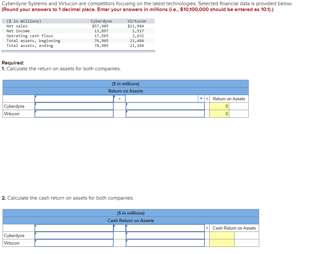Viewport: 321px width, 254px height.
Task: Click Cyberdyne net income value 13,897
Action: coord(101,31)
